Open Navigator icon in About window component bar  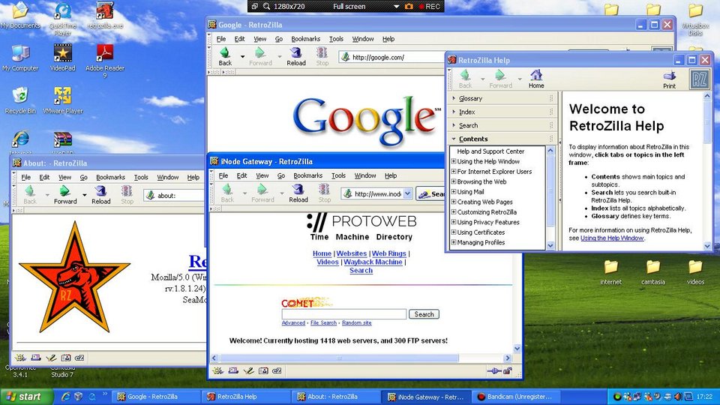click(21, 358)
